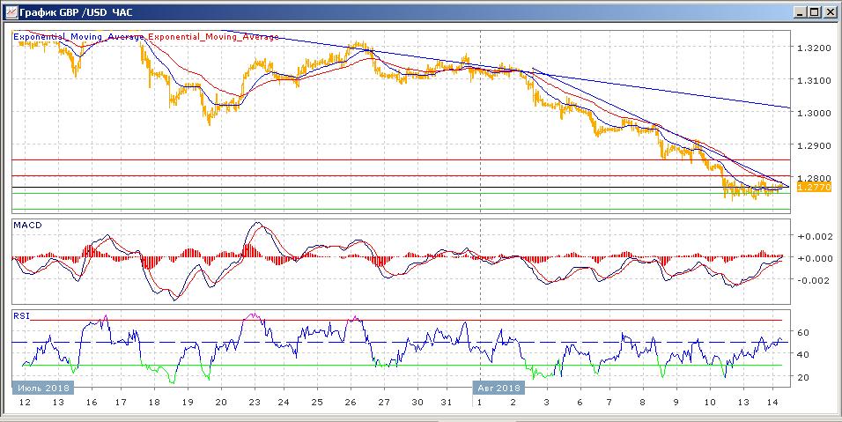The width and height of the screenshot is (842, 422).
Task: Close the GBP/USD chart window
Action: coord(831,11)
